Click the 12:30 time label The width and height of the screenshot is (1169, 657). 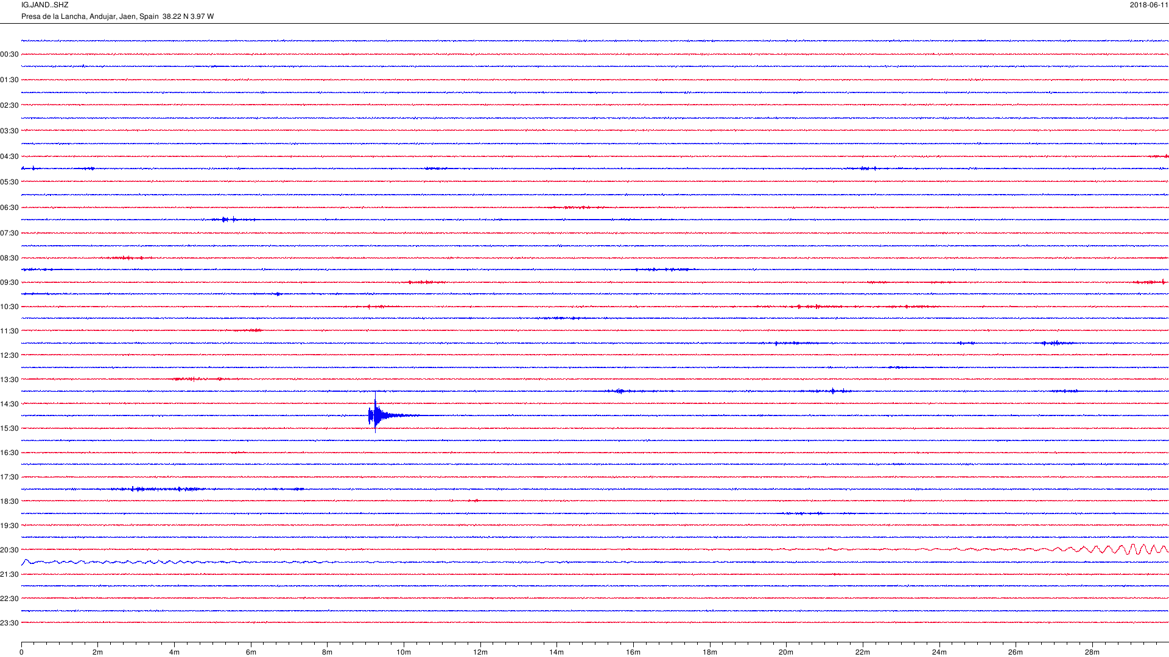pos(9,355)
